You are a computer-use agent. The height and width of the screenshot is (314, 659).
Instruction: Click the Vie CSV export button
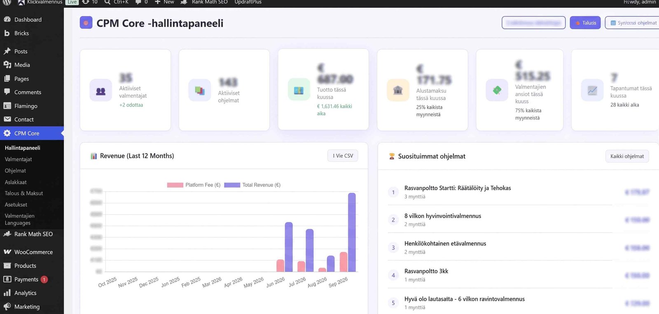click(343, 156)
